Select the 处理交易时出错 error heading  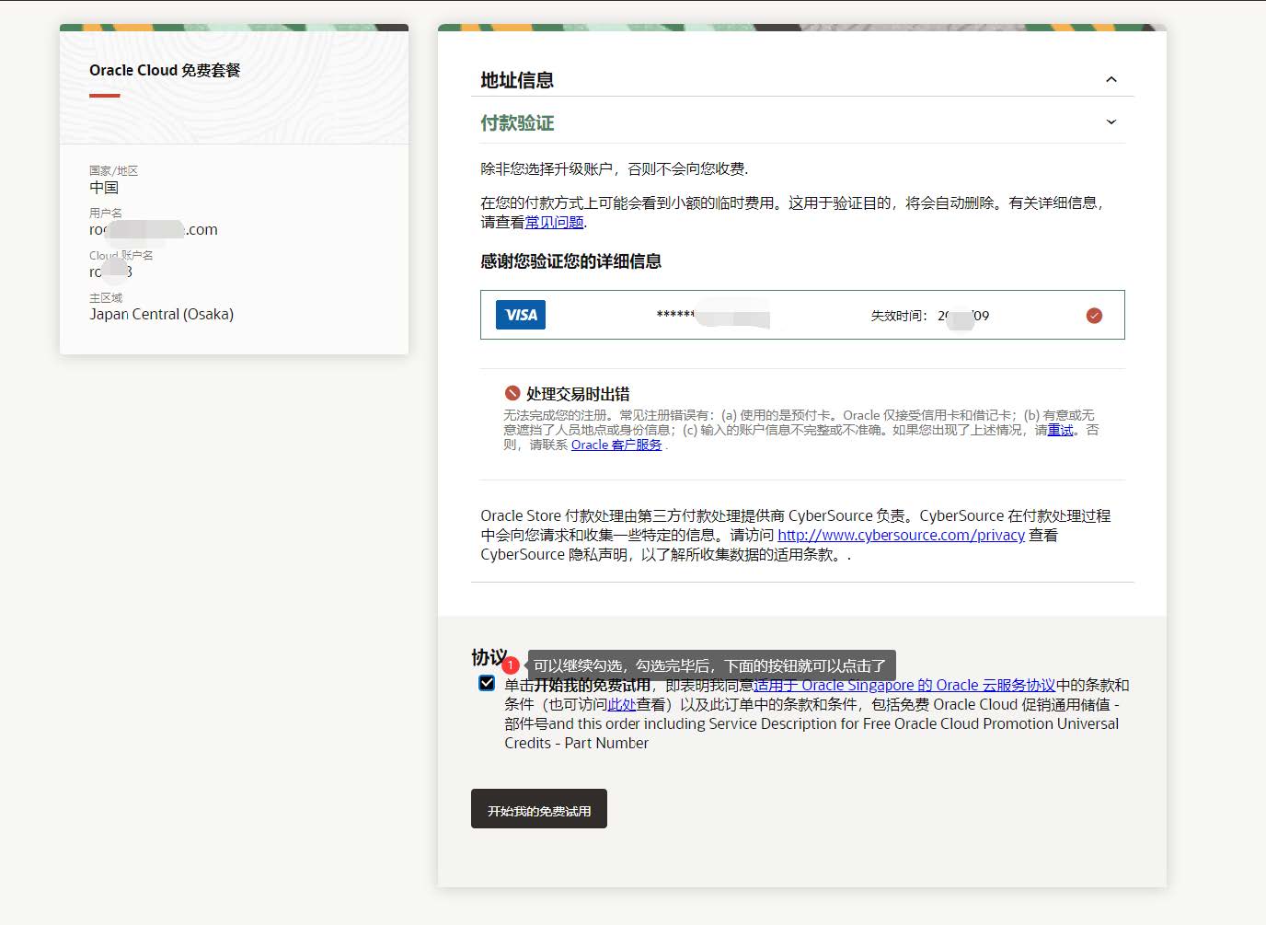tap(578, 394)
